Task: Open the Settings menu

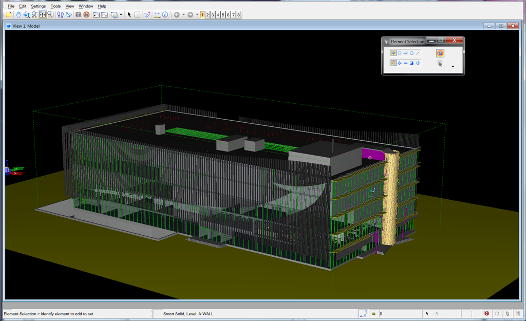Action: [38, 6]
